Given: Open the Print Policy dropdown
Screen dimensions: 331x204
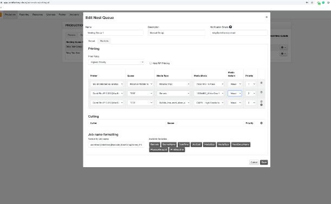Looking at the screenshot, I should tap(116, 62).
